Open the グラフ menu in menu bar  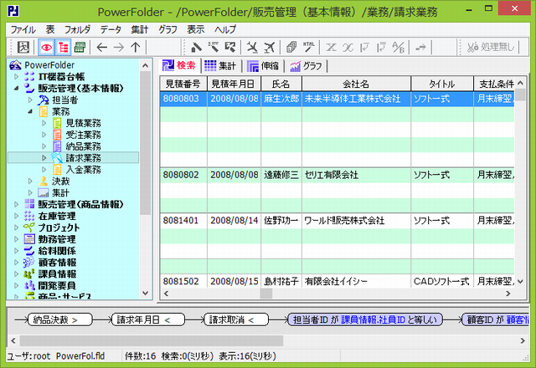coord(167,30)
